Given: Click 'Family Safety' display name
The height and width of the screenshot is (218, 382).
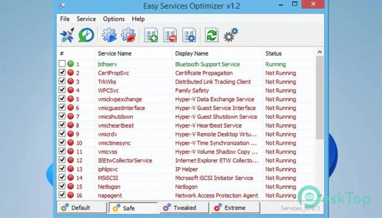Looking at the screenshot, I should [x=192, y=90].
